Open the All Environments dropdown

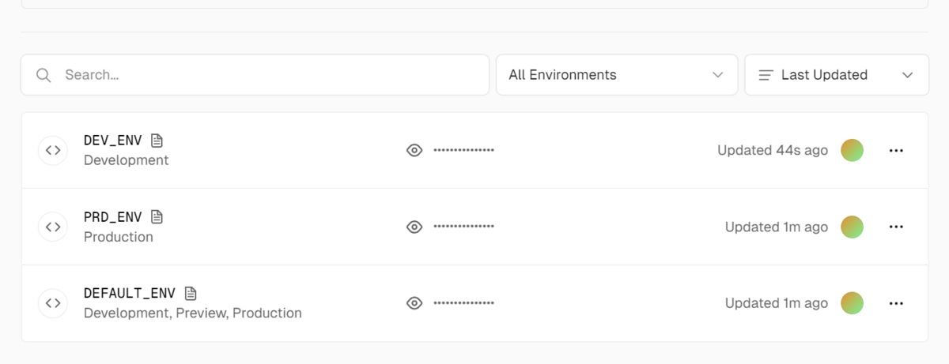click(617, 75)
